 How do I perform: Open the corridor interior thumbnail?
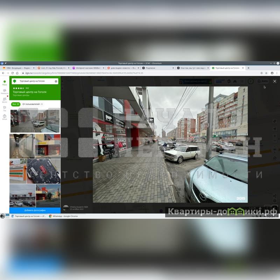pos(22,146)
